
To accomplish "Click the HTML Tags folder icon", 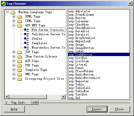I will [20, 17].
